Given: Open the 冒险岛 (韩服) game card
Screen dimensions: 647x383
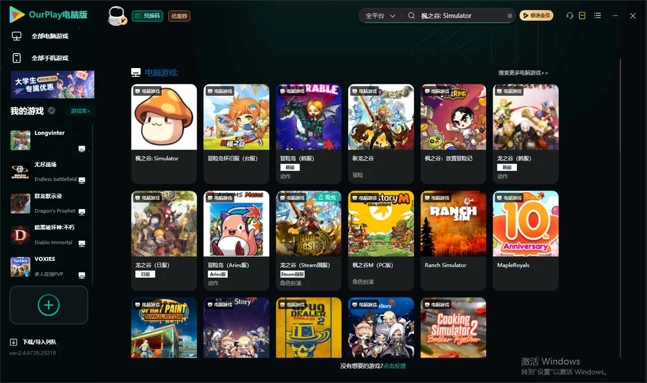Looking at the screenshot, I should click(x=309, y=134).
